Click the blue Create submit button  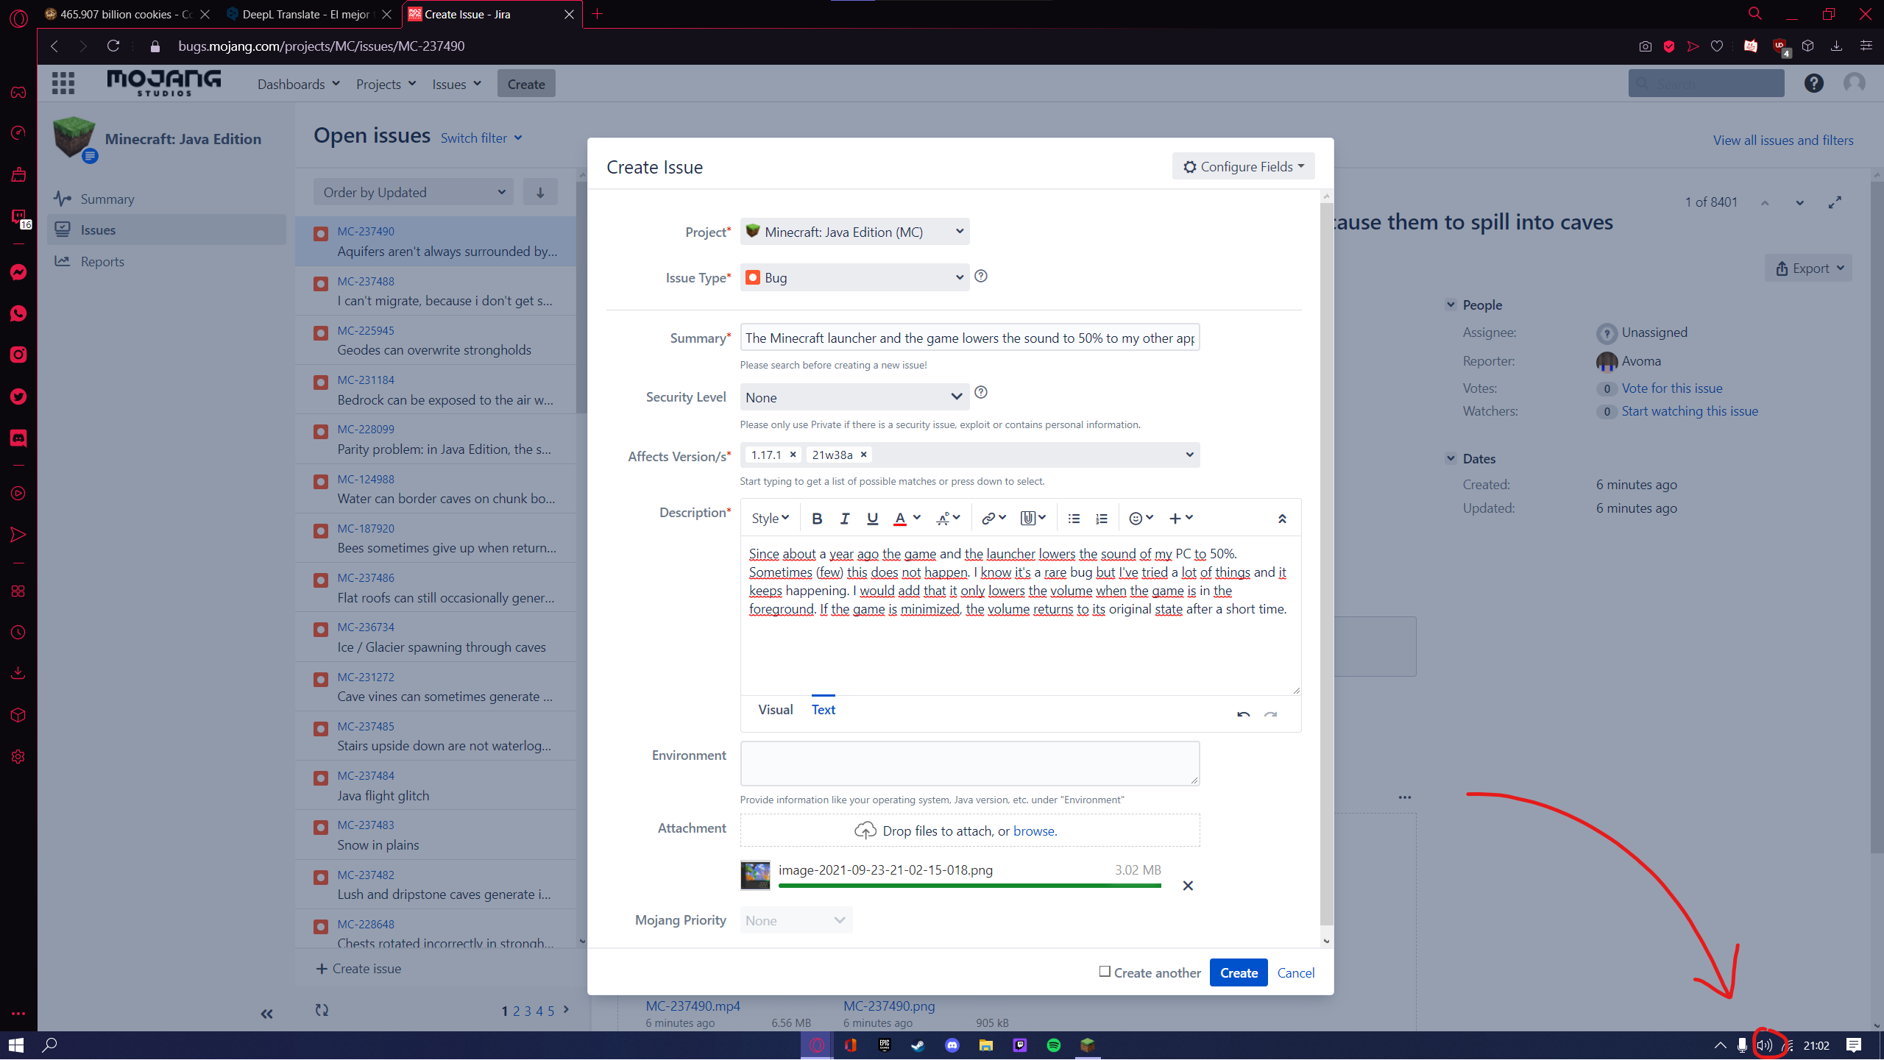click(1239, 972)
